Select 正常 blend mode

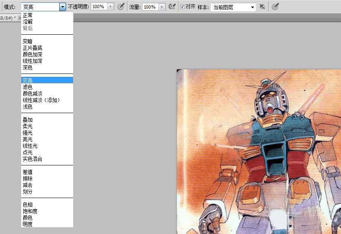click(28, 15)
